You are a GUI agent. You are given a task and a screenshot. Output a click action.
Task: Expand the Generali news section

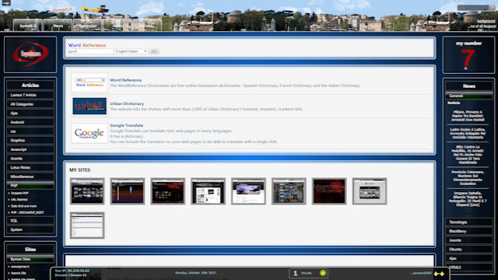pos(468,96)
